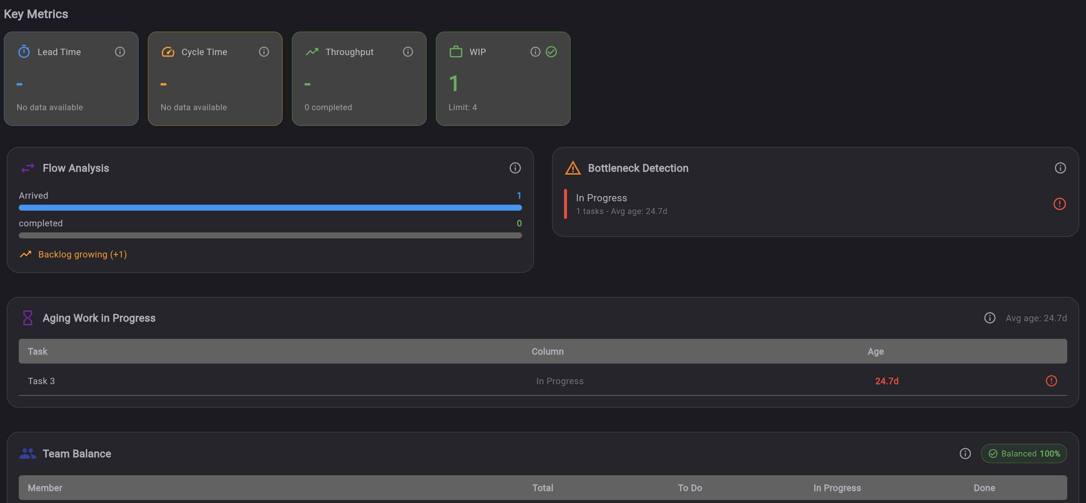
Task: Select the In Progress column header
Action: pyautogui.click(x=836, y=487)
